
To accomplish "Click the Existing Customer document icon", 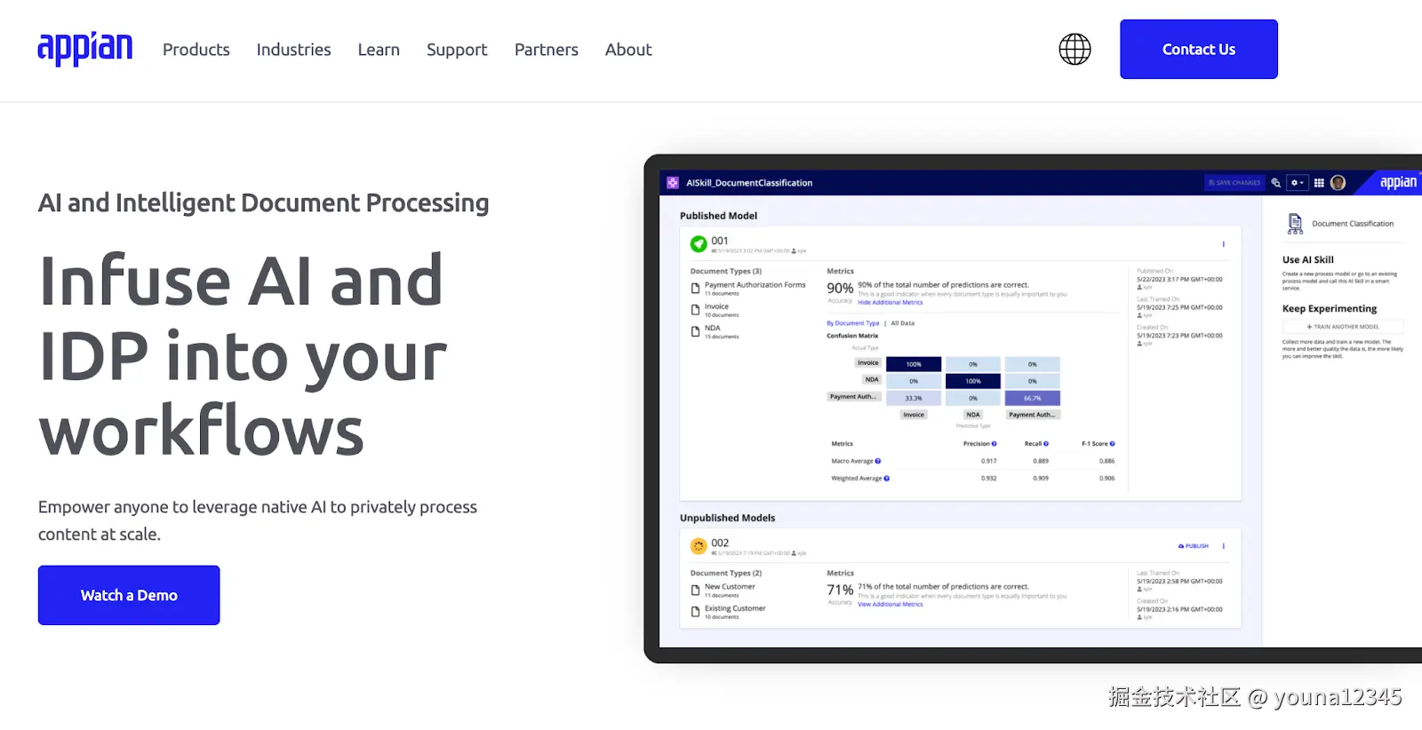I will tap(695, 611).
